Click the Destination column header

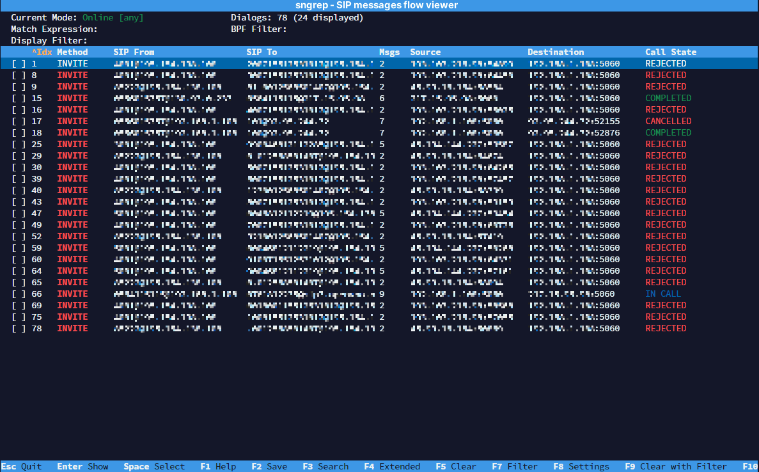[556, 52]
